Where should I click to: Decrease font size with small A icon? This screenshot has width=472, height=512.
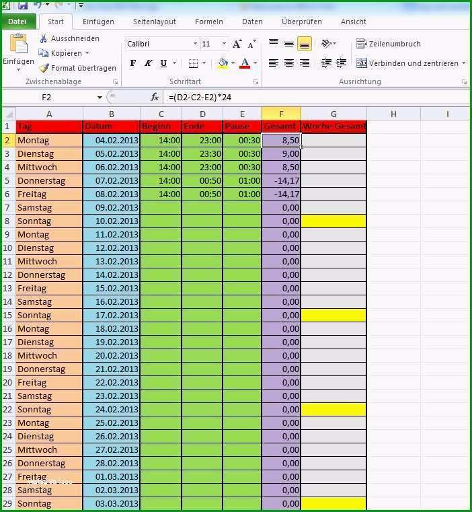coord(251,44)
